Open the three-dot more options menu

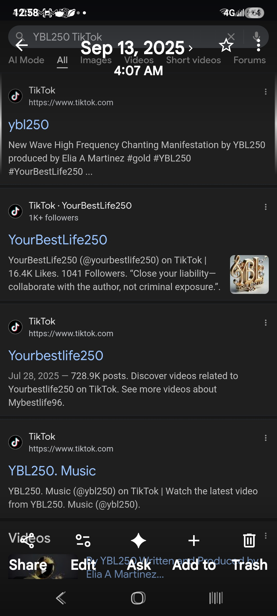click(x=258, y=46)
